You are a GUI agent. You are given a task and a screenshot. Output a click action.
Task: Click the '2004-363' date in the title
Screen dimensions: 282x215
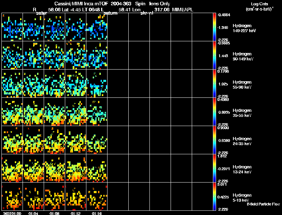point(121,4)
